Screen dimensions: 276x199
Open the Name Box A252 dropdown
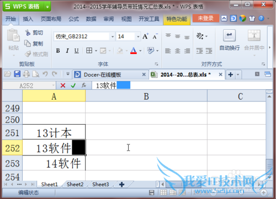[x=54, y=85]
